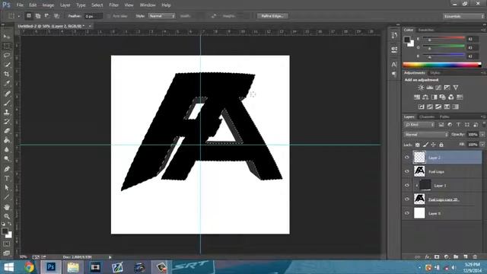The height and width of the screenshot is (274, 487).
Task: Click Add to Selection mode icon
Action: pos(38,16)
